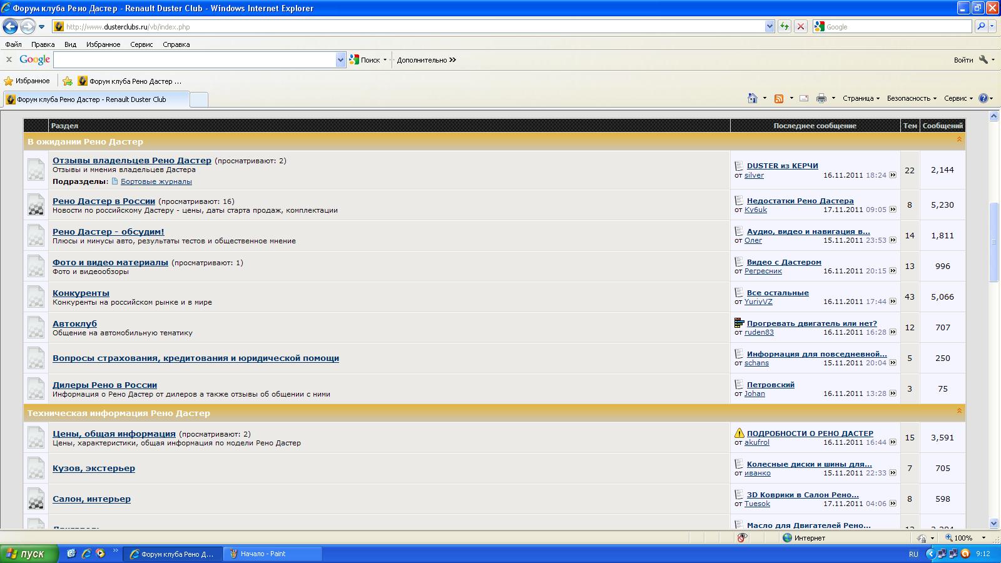Screen dimensions: 1001x563
Task: Click the Салон, интерьер forum link
Action: [x=92, y=499]
